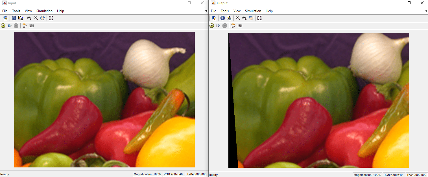
Task: Start simulation with Run button in Output window
Action: point(212,26)
